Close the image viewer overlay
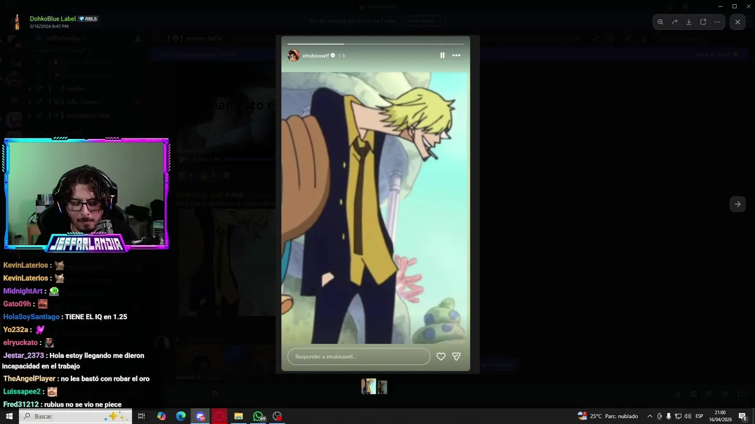 coord(737,22)
